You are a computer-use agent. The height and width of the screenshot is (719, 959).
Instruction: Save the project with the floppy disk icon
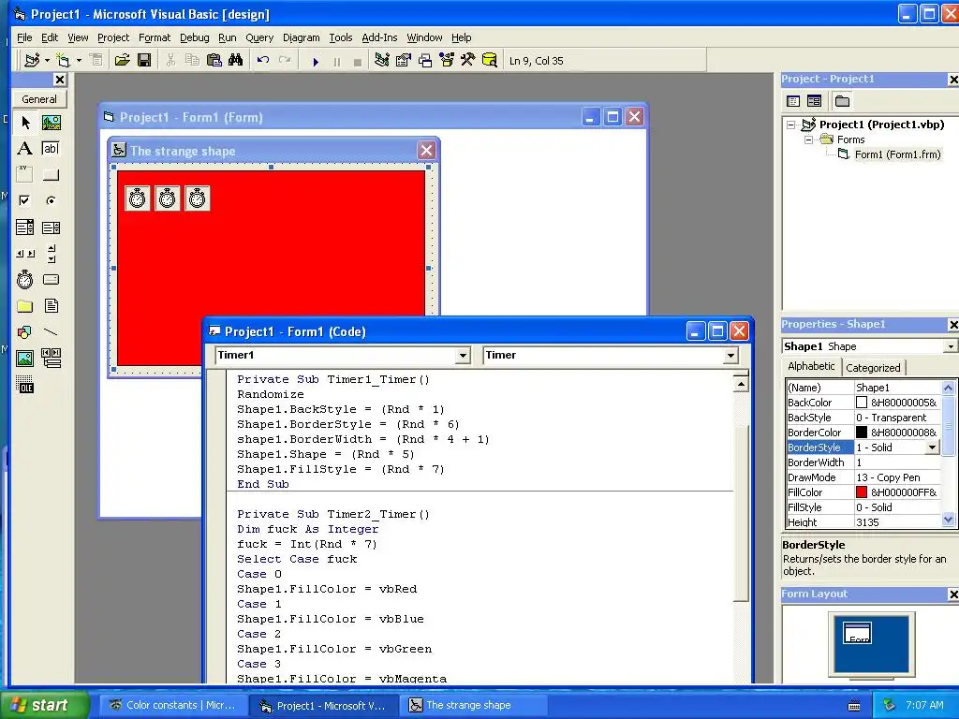[x=144, y=60]
